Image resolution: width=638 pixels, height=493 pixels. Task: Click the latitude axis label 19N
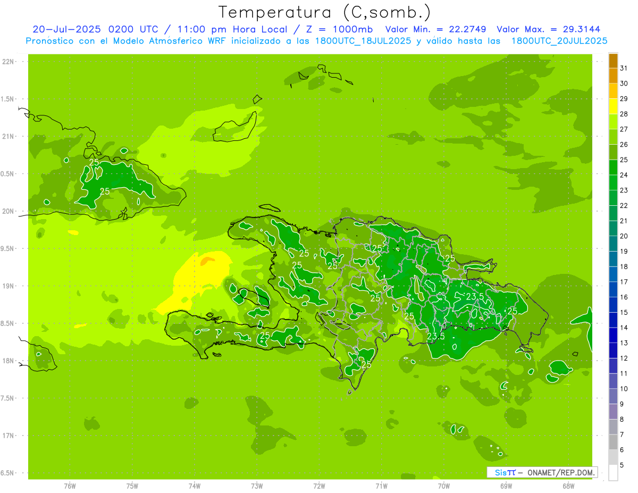pos(9,286)
